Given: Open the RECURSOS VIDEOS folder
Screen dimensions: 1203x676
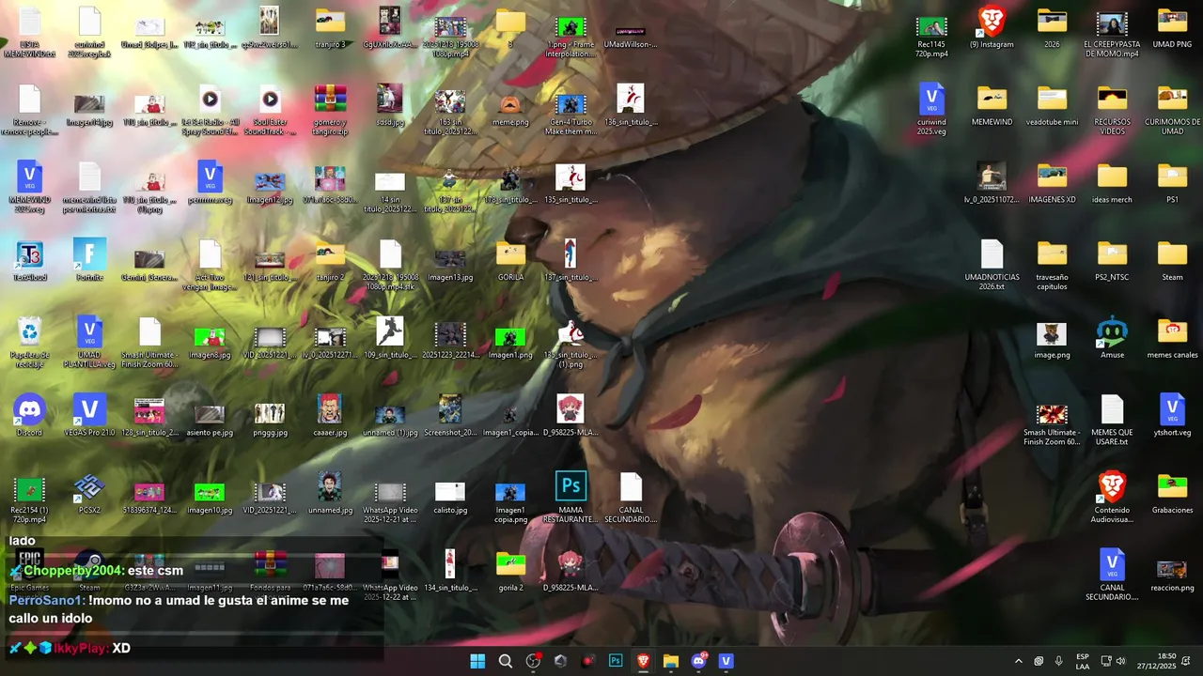Looking at the screenshot, I should point(1112,110).
